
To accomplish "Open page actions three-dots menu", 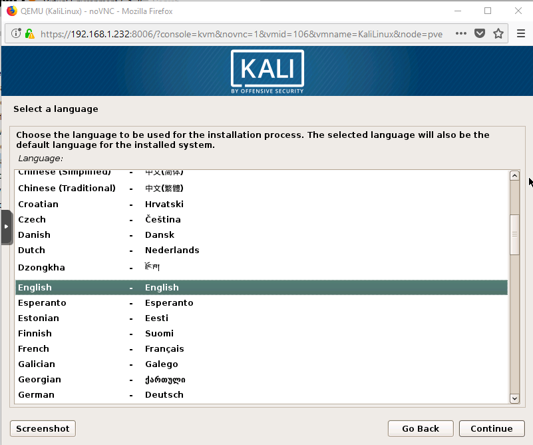I will (x=460, y=33).
